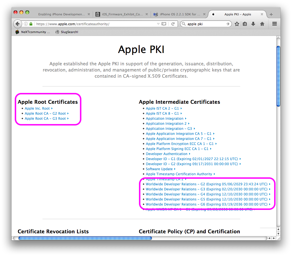The image size is (292, 256).
Task: Open the hamburger menu
Action: 275,24
